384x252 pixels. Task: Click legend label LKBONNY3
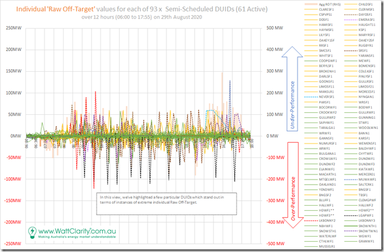(x=367, y=220)
